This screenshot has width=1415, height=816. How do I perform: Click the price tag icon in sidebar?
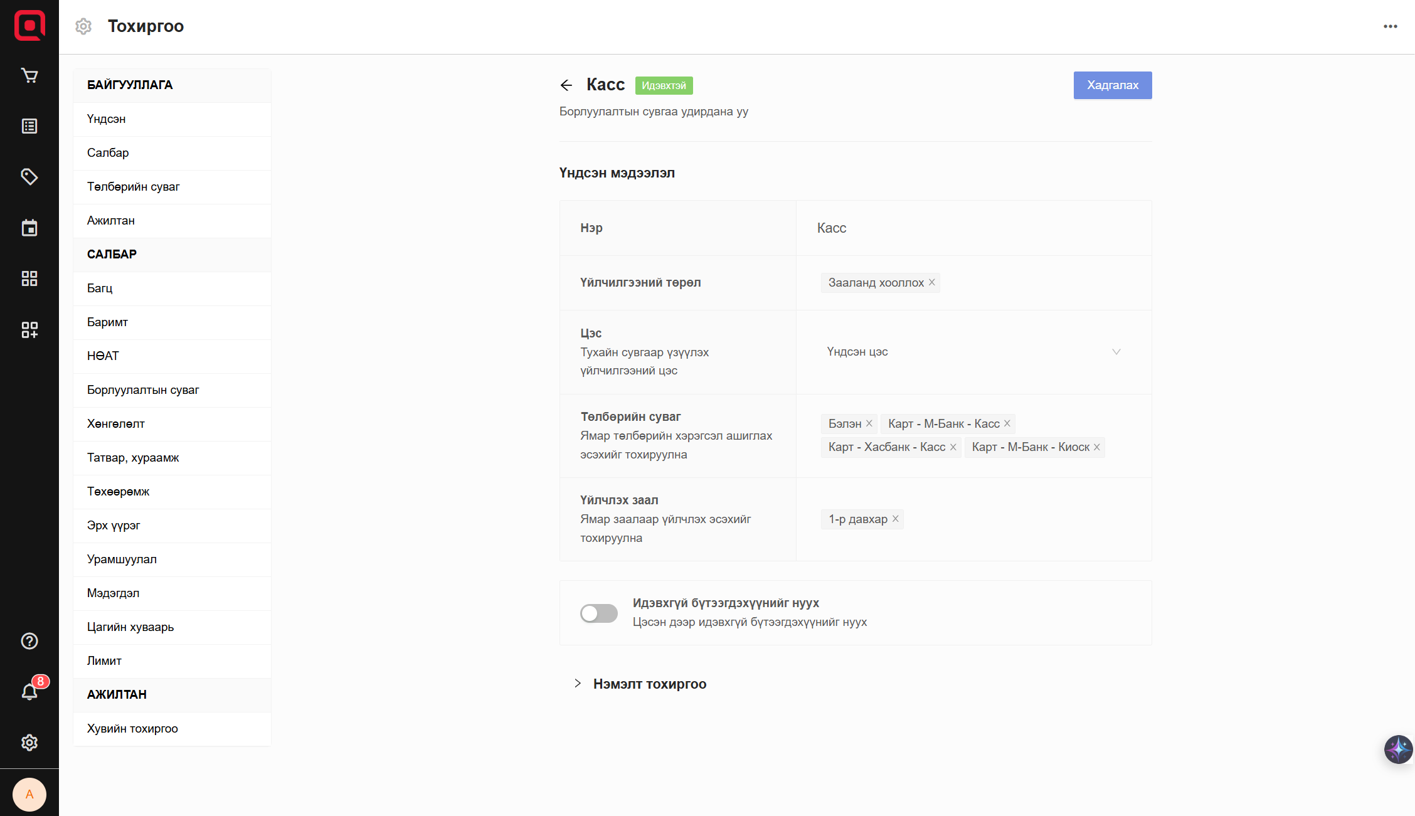29,177
